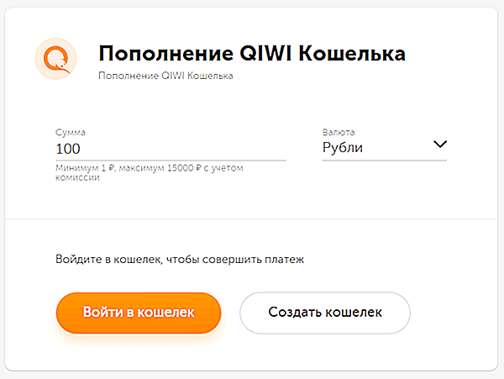
Task: Click the large Пополнение QIWI Кошелька heading
Action: [x=252, y=53]
